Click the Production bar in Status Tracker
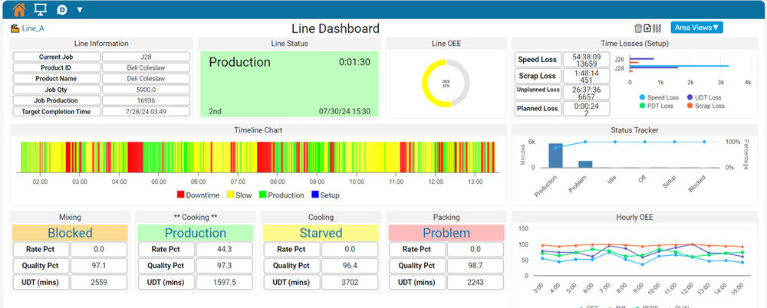 [555, 156]
